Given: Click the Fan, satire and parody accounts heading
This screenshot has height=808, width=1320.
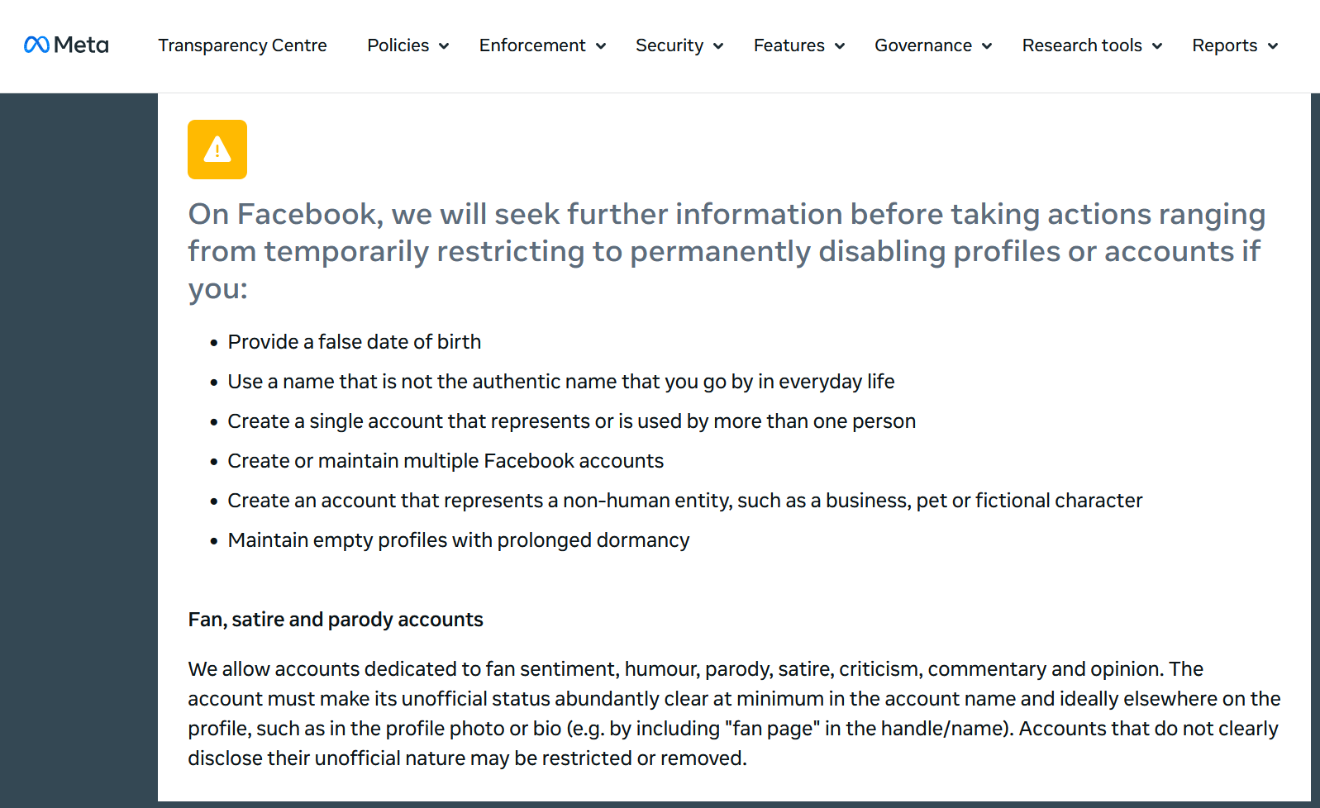Looking at the screenshot, I should tap(336, 620).
